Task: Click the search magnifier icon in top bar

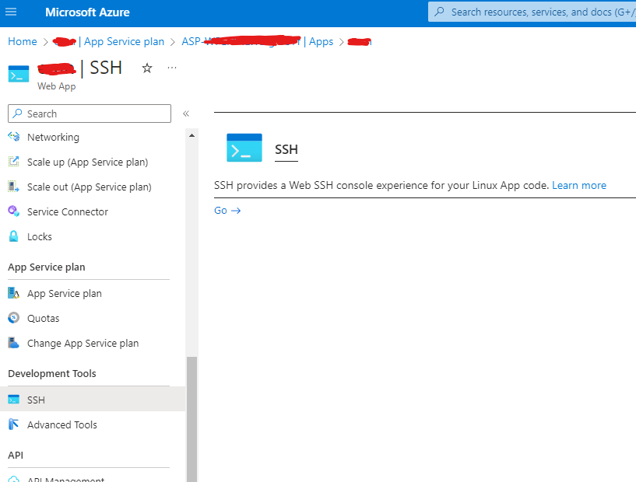Action: [x=439, y=12]
